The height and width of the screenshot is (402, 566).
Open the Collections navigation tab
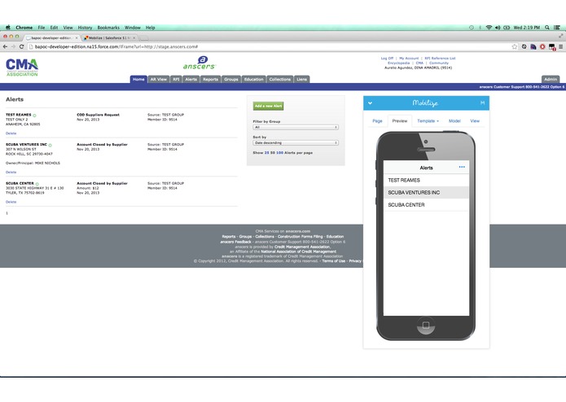(x=280, y=79)
